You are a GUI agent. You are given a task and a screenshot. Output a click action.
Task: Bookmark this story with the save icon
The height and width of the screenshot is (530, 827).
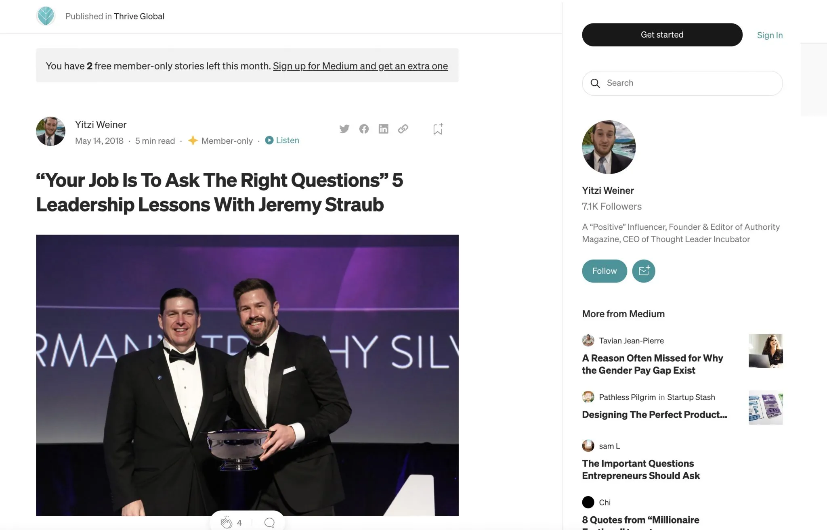pos(438,129)
